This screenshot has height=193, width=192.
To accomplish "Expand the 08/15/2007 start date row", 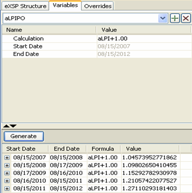I will [x=7, y=157].
